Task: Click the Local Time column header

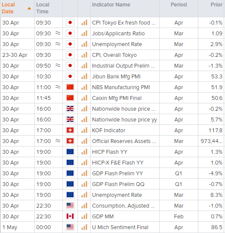Action: 43,8
